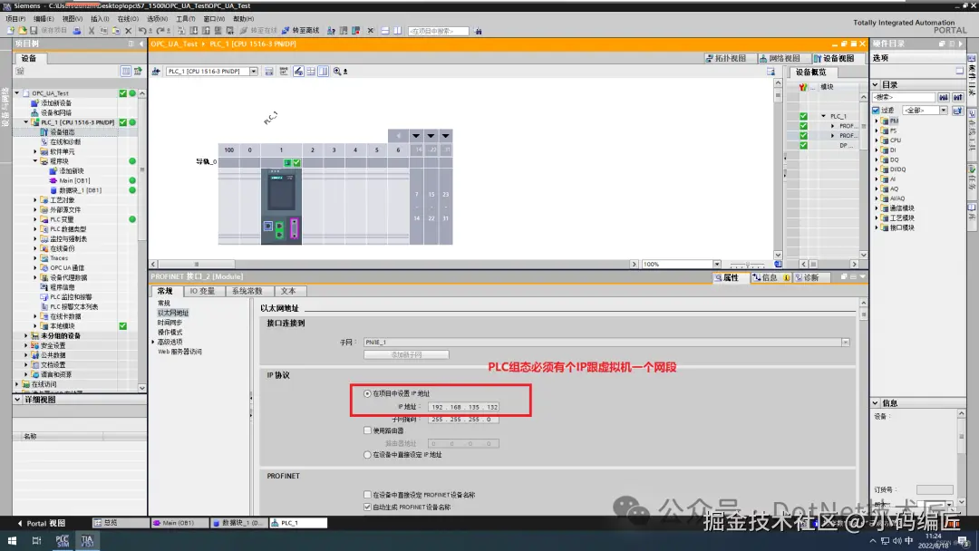Switch to the 系统常数 tab
Screen dimensions: 979x551
click(x=247, y=292)
